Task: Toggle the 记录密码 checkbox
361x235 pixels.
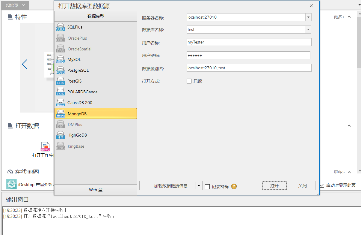Action: (x=207, y=187)
